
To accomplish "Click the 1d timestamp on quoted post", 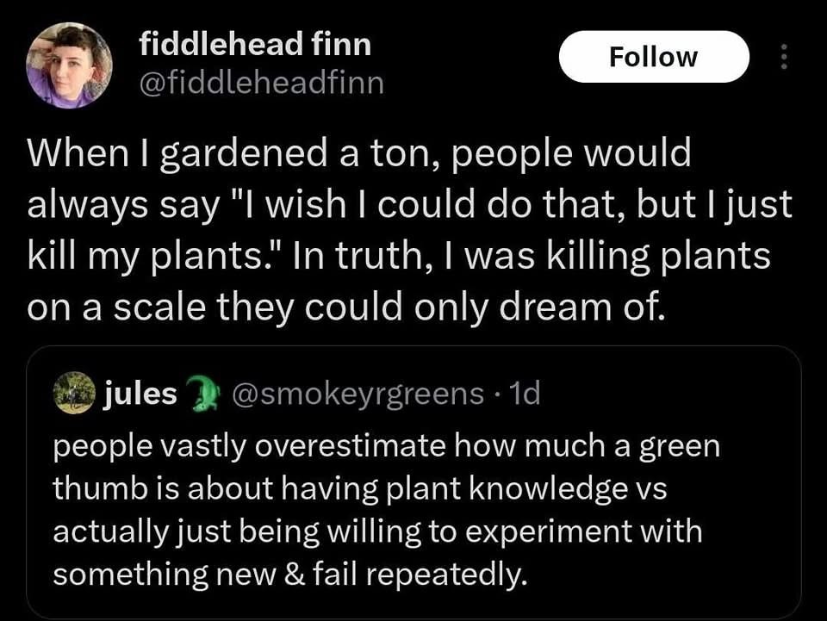I will [524, 394].
